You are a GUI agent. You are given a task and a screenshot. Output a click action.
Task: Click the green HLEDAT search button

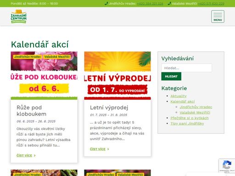(171, 77)
